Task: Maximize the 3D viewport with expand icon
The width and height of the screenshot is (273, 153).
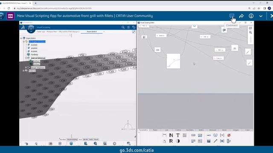Action: pos(134,32)
